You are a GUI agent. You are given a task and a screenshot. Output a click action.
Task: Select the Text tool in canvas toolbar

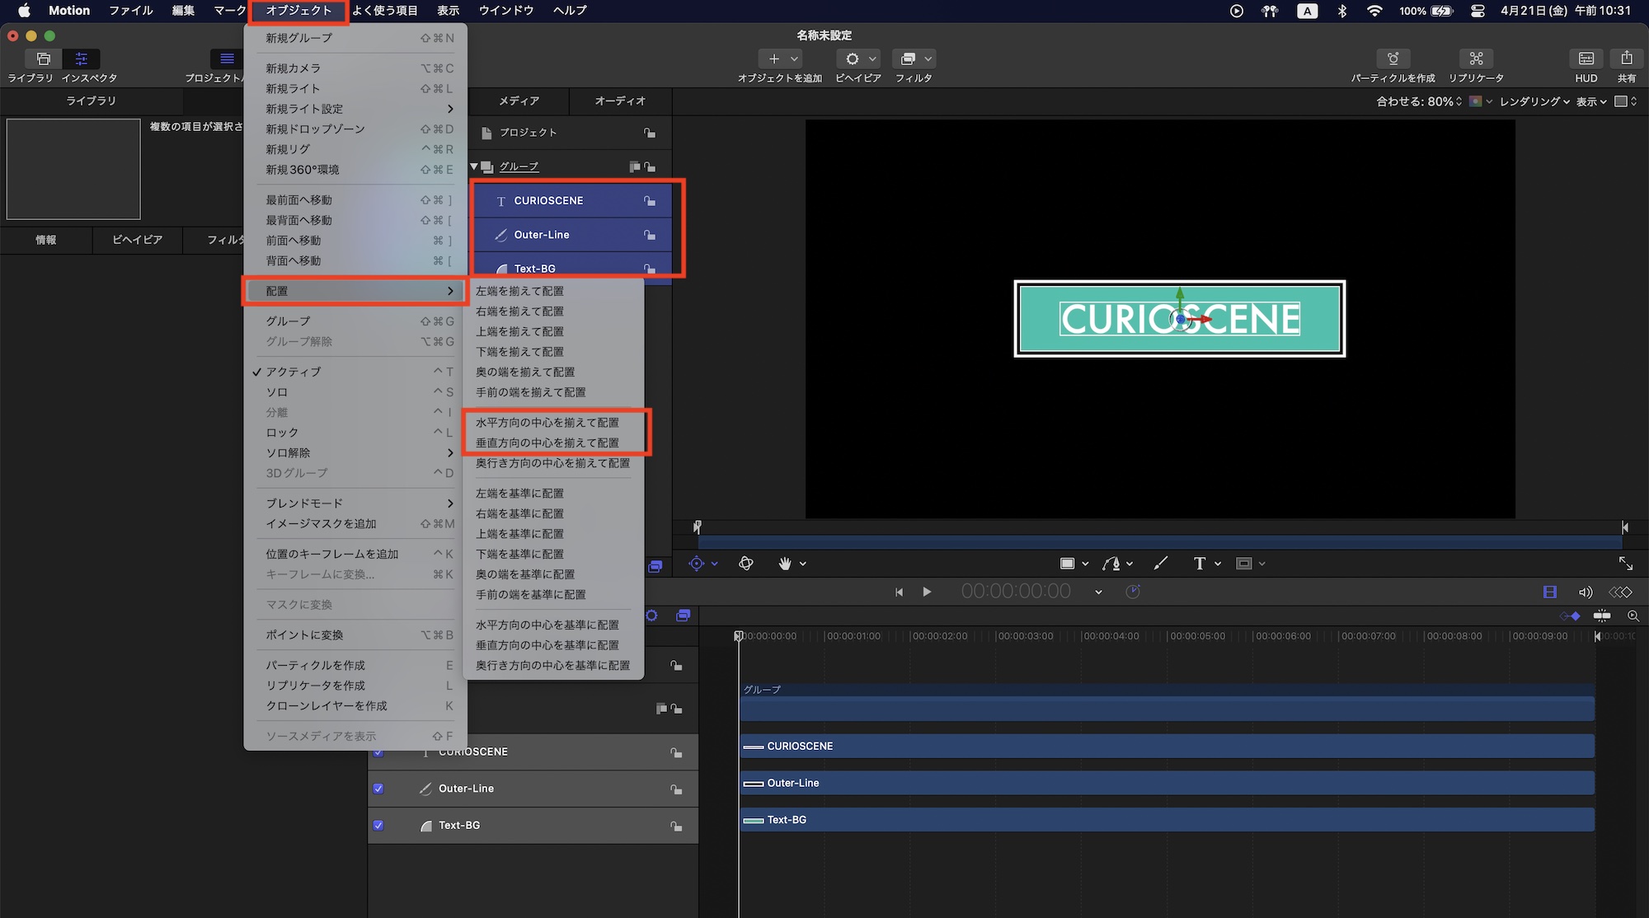(1199, 564)
